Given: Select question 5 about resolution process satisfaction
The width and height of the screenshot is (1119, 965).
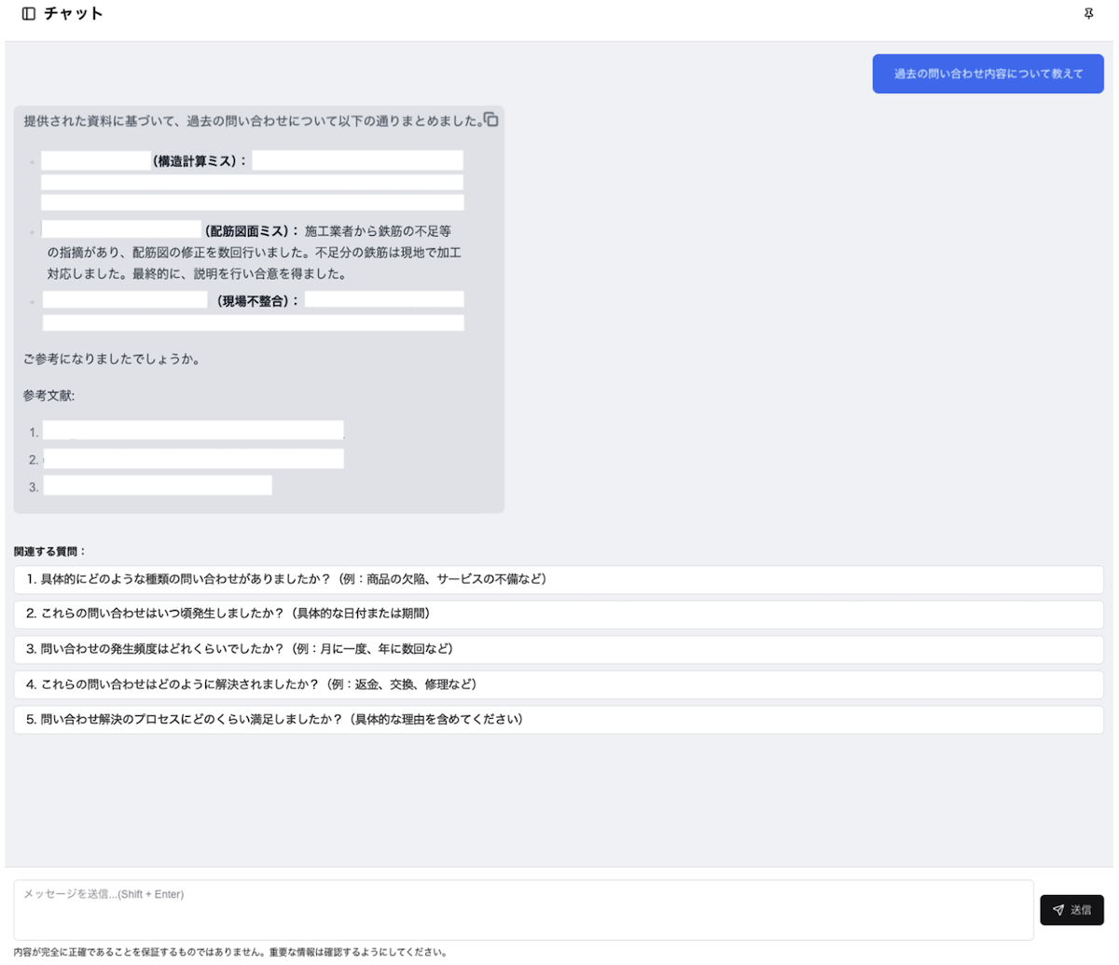Looking at the screenshot, I should [557, 719].
